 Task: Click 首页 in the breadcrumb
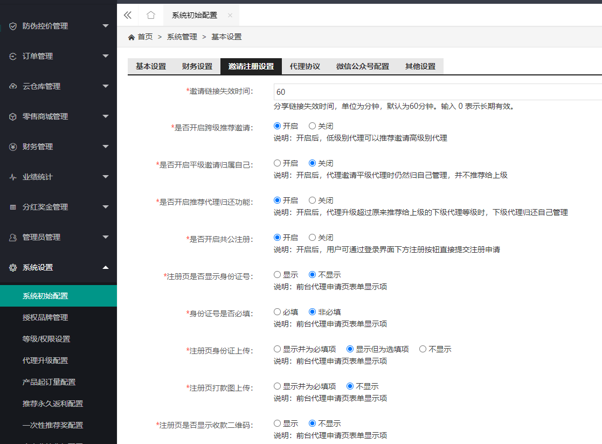click(x=145, y=37)
